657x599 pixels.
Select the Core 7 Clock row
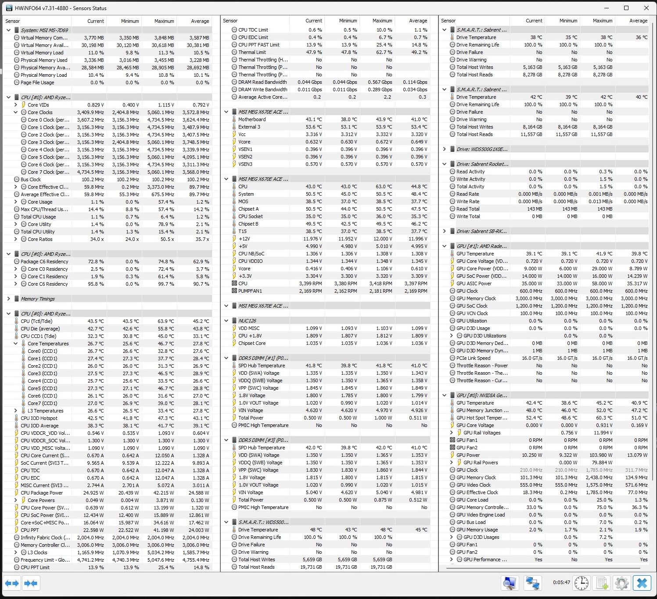click(107, 172)
